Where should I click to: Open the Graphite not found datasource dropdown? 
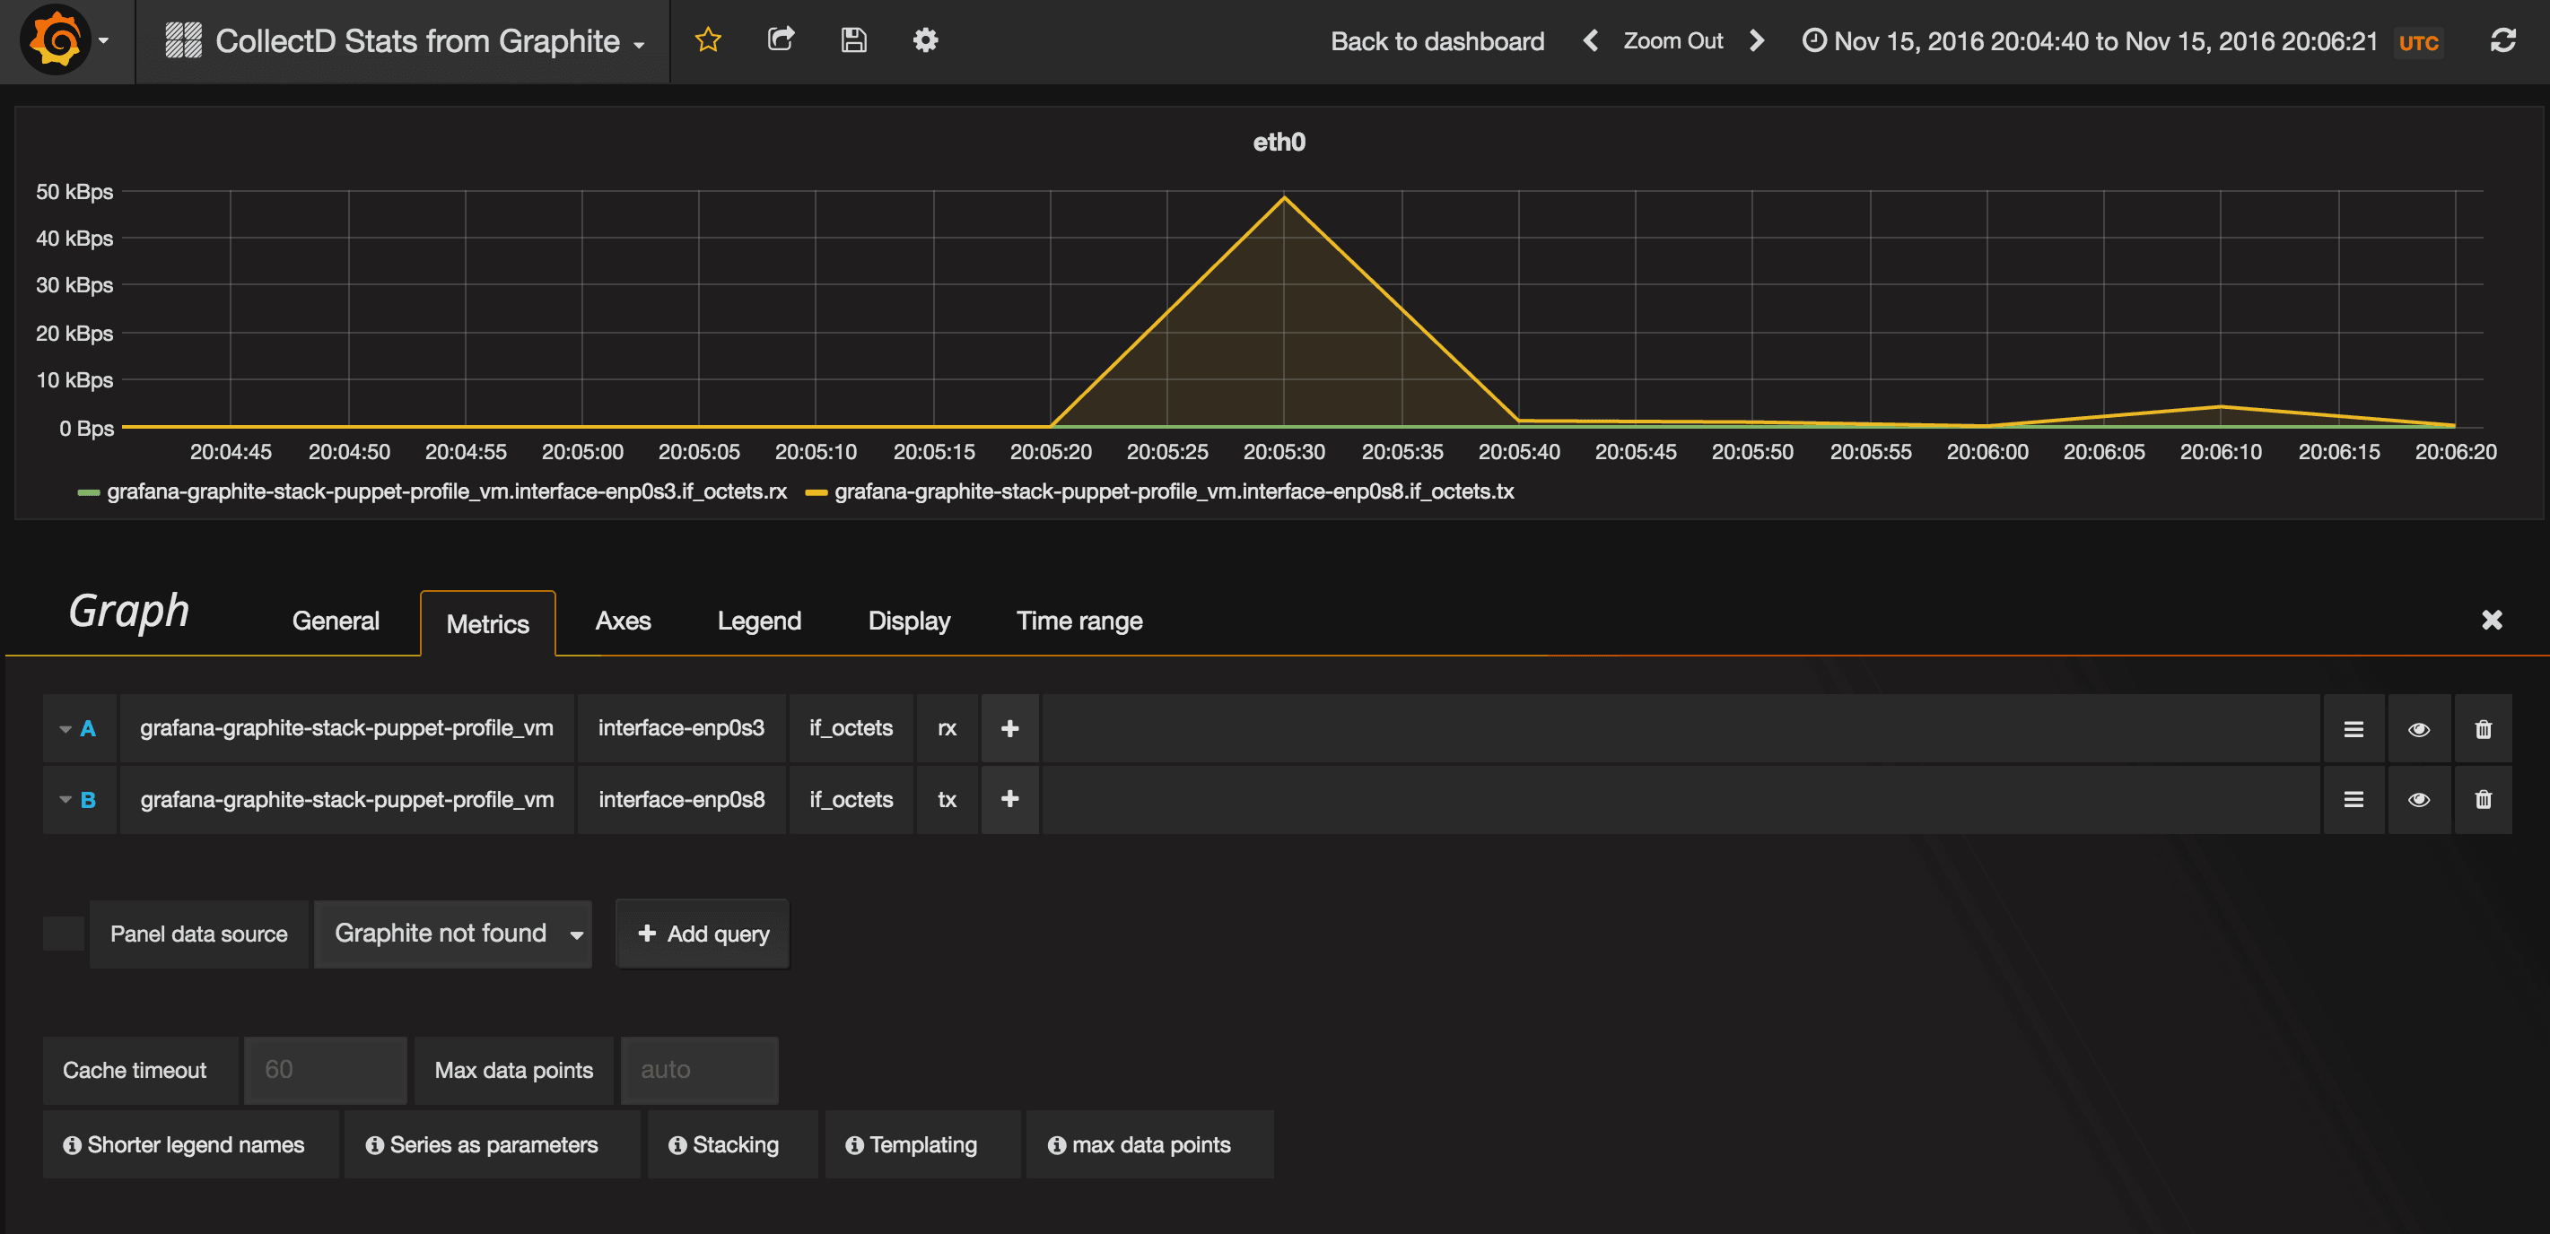452,934
